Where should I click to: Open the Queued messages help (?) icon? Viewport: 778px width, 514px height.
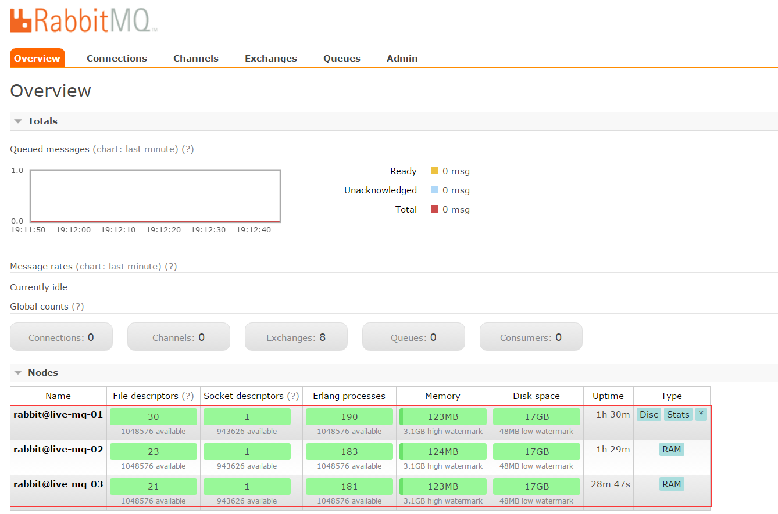tap(187, 149)
